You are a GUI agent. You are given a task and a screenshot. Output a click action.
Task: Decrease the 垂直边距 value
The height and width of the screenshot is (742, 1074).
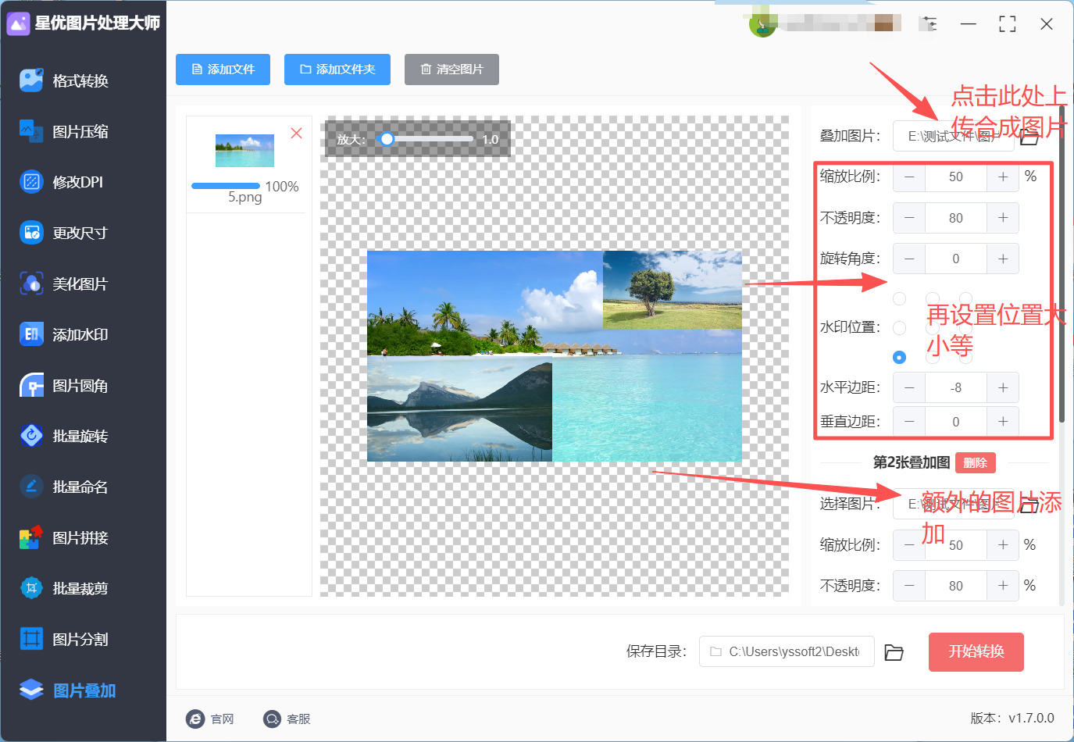point(909,422)
